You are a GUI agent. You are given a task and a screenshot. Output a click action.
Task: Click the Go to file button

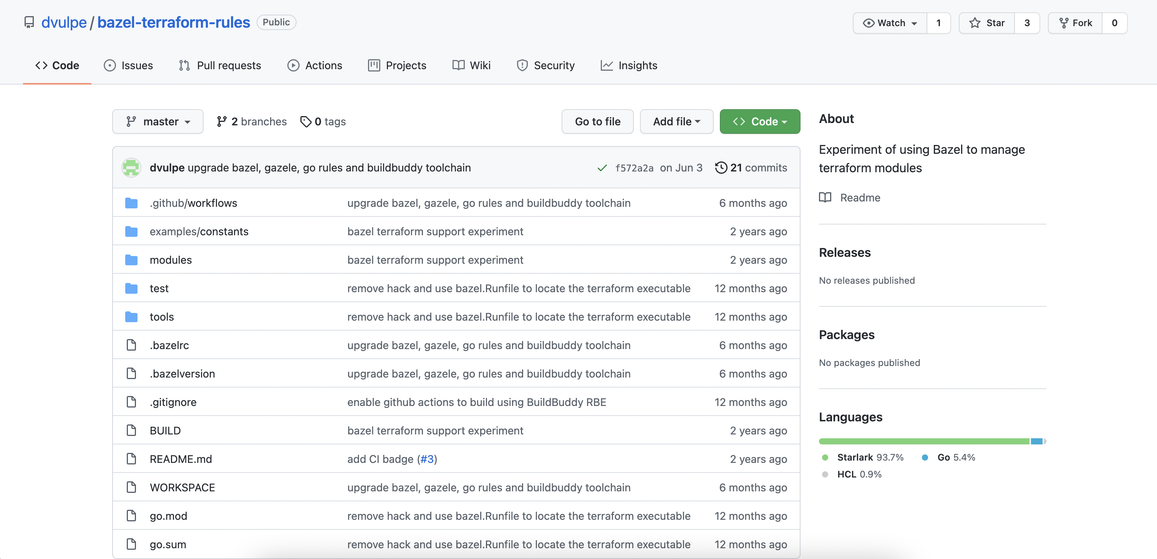(597, 122)
